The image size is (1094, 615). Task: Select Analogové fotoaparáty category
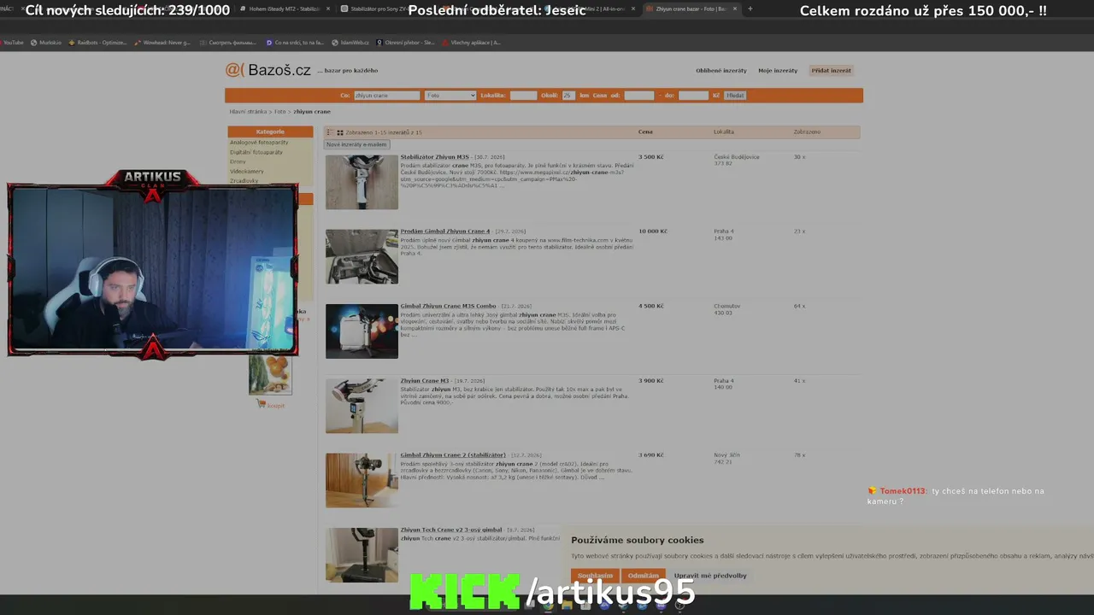point(259,143)
